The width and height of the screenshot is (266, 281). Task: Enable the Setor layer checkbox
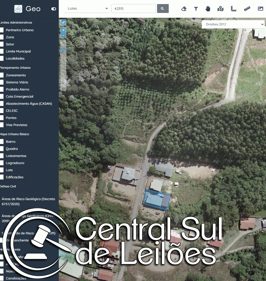pyautogui.click(x=2, y=44)
